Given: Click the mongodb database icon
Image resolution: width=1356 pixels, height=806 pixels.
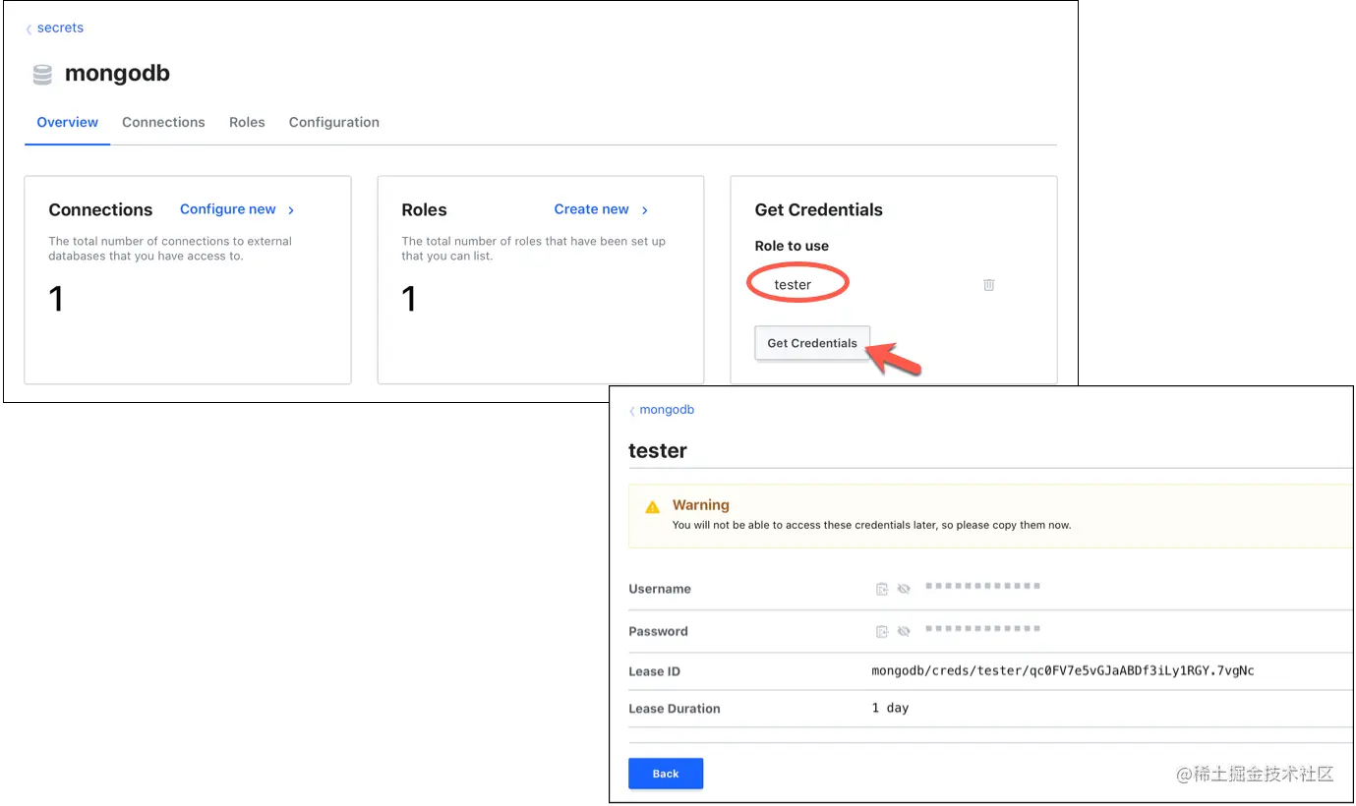Looking at the screenshot, I should coord(42,75).
